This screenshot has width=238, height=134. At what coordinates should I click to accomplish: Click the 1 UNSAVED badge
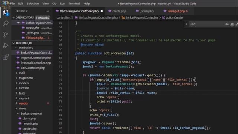pos(43,17)
